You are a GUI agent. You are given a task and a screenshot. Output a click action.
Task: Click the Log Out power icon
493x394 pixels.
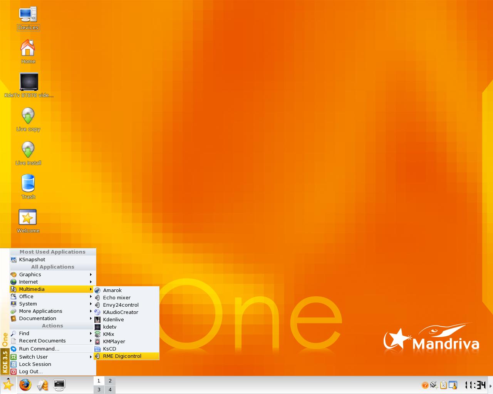click(13, 372)
